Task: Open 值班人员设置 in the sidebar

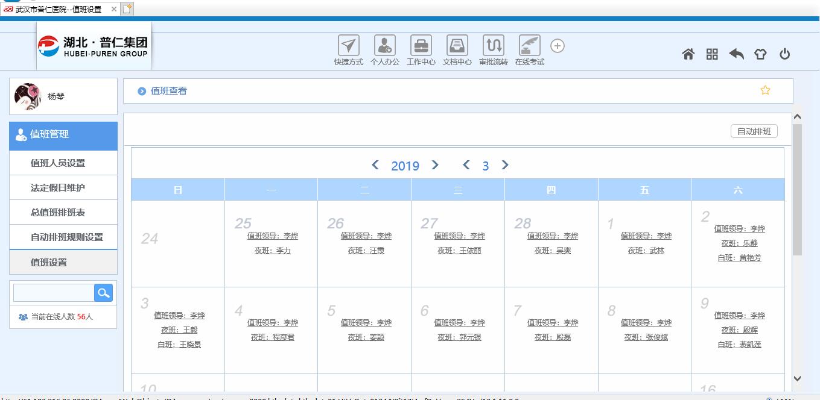Action: (x=58, y=163)
